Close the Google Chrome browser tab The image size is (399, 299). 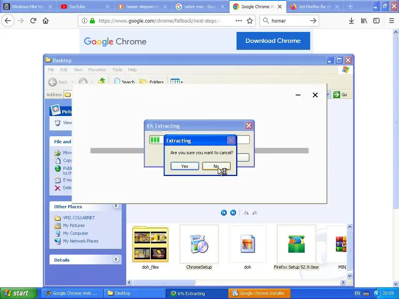(280, 7)
